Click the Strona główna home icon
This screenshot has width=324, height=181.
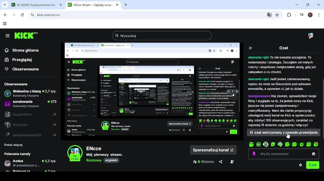click(x=7, y=50)
